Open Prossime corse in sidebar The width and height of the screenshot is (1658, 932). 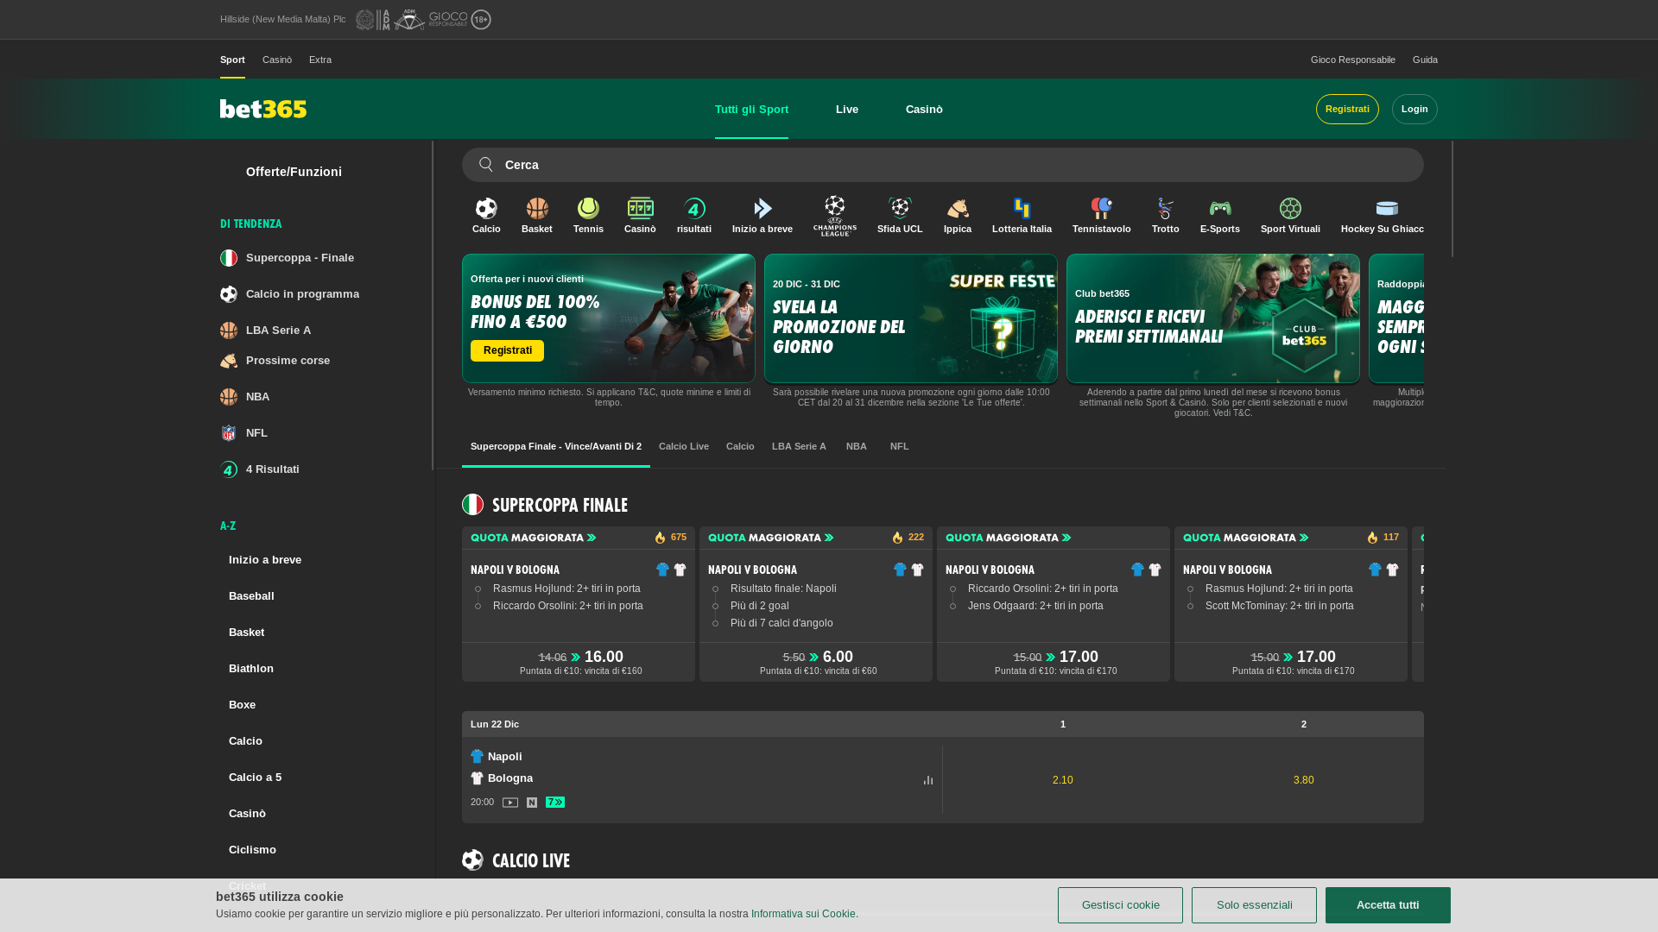point(275,361)
